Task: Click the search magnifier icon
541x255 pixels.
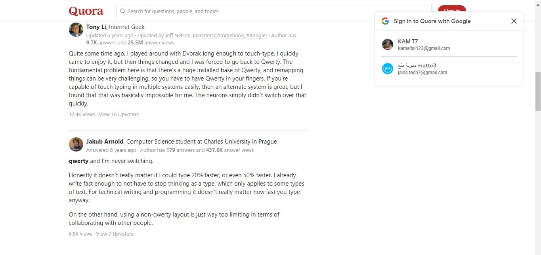Action: (123, 11)
